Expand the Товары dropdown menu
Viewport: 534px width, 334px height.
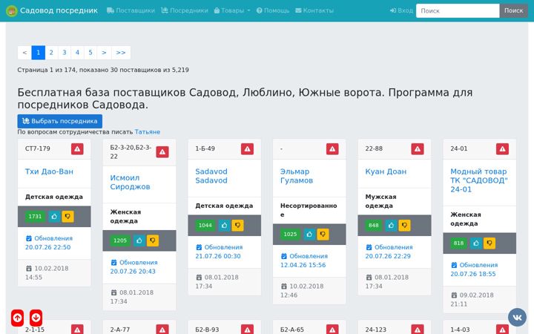coord(232,10)
